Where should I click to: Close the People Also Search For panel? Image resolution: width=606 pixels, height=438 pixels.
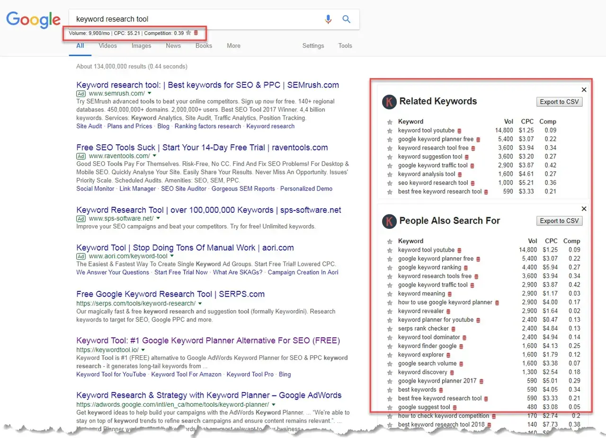584,209
